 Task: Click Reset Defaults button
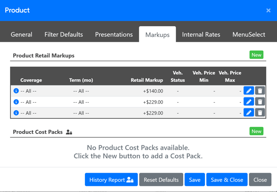tap(161, 180)
